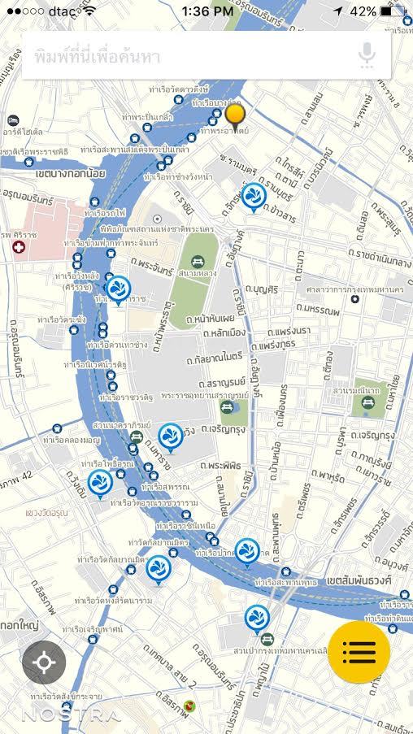The height and width of the screenshot is (734, 413).
Task: Tap the ferry pier icon at ท่าเรือสะพานพุทธ
Action: pos(286,571)
